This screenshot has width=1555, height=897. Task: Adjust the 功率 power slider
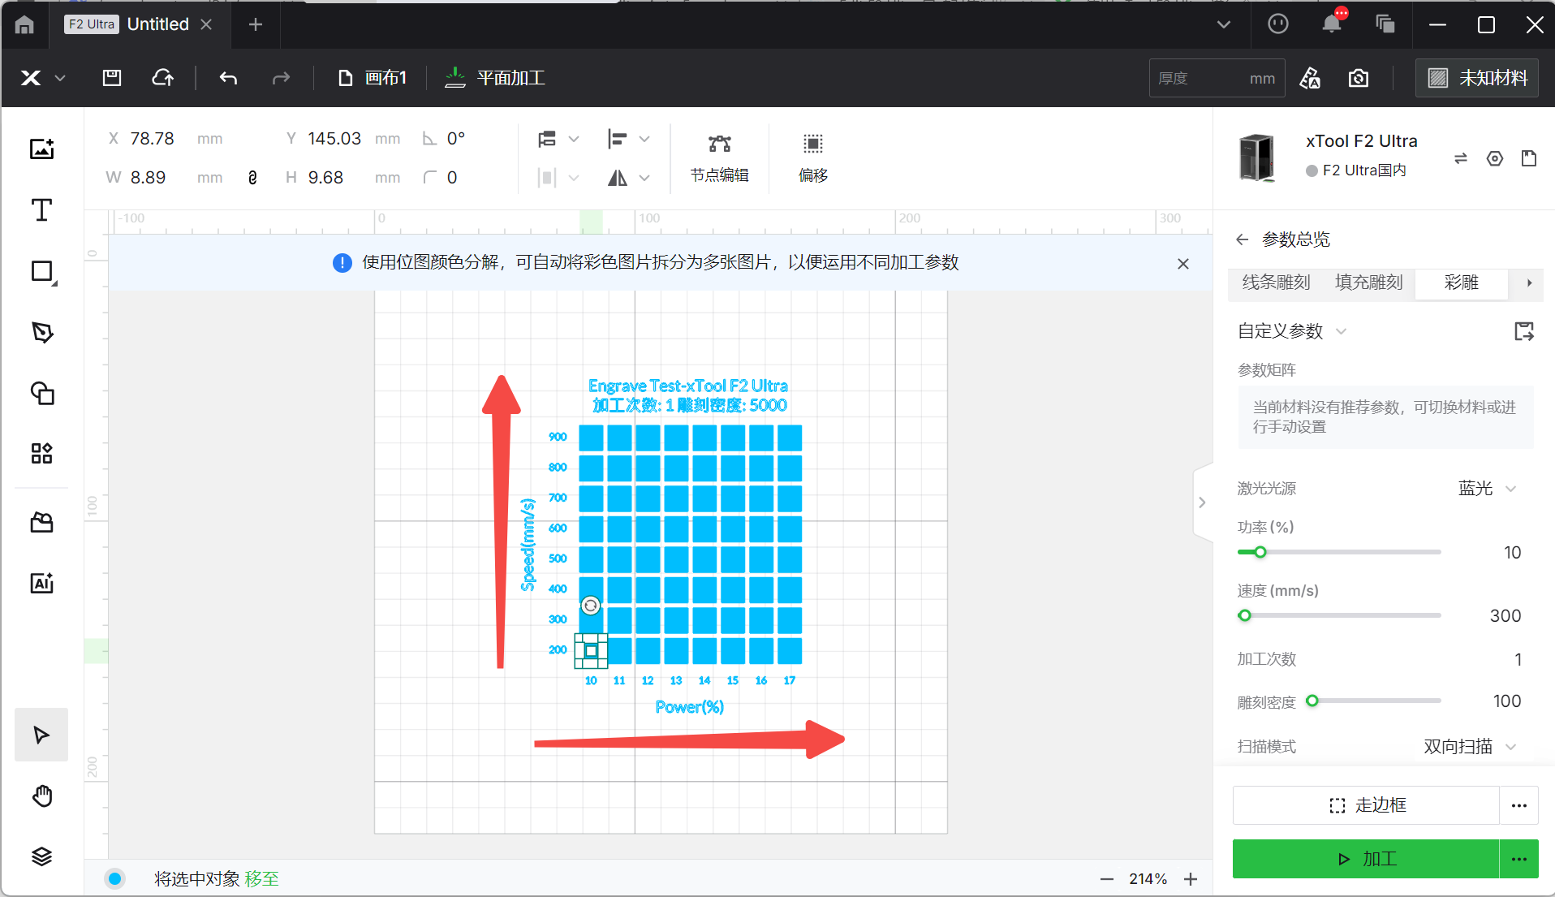point(1260,552)
